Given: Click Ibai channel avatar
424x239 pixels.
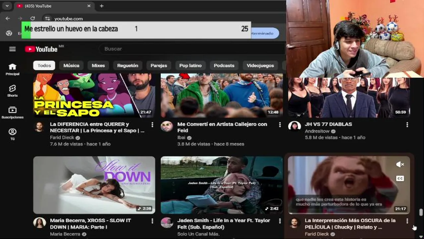Looking at the screenshot, I should [167, 127].
